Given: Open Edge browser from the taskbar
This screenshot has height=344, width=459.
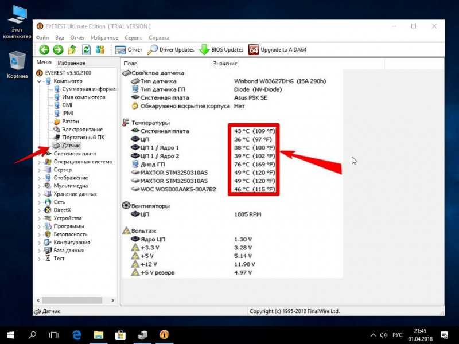Looking at the screenshot, I should (x=77, y=335).
